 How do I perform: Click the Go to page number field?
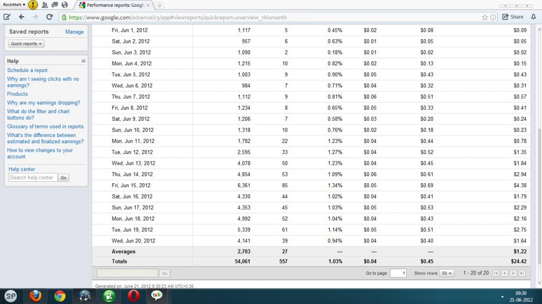398,273
